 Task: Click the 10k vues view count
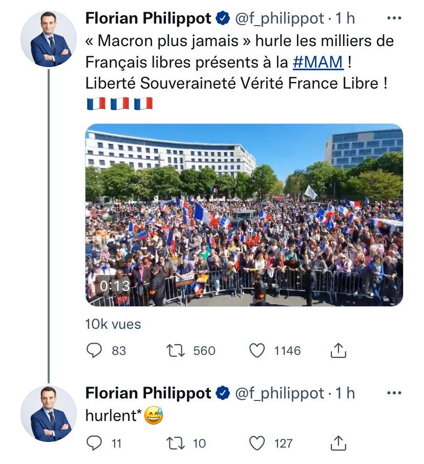113,324
